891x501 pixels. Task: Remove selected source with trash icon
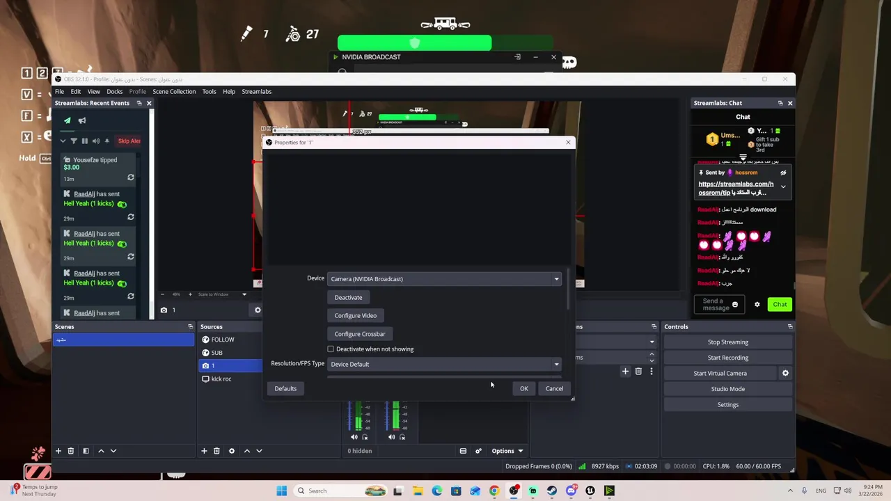pyautogui.click(x=216, y=451)
